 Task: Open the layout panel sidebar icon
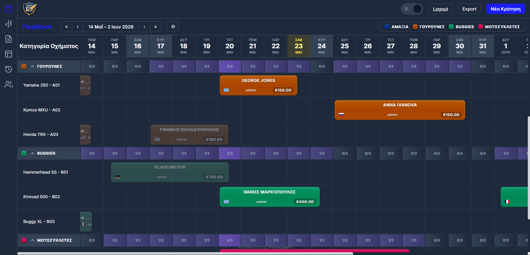[9, 54]
